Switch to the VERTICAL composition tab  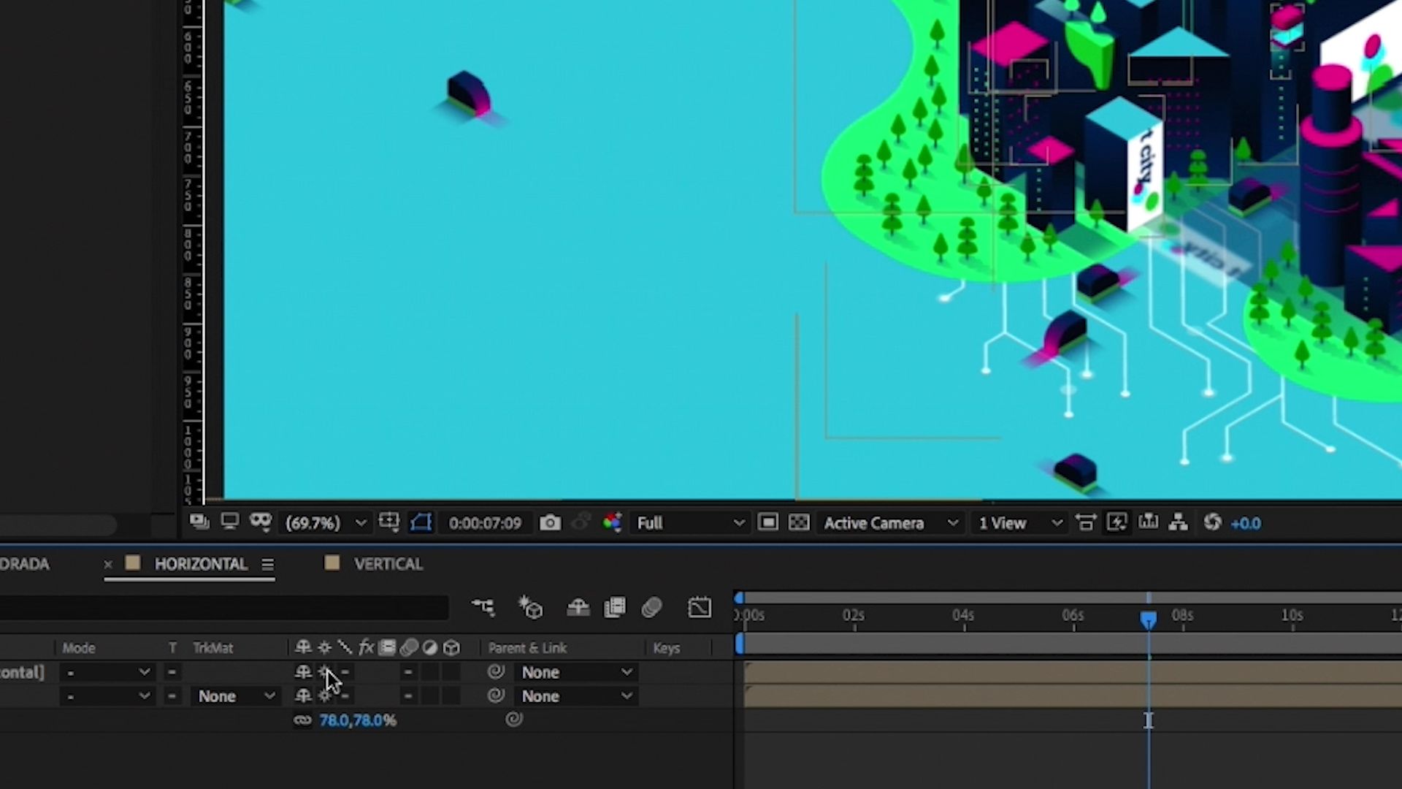click(x=388, y=564)
